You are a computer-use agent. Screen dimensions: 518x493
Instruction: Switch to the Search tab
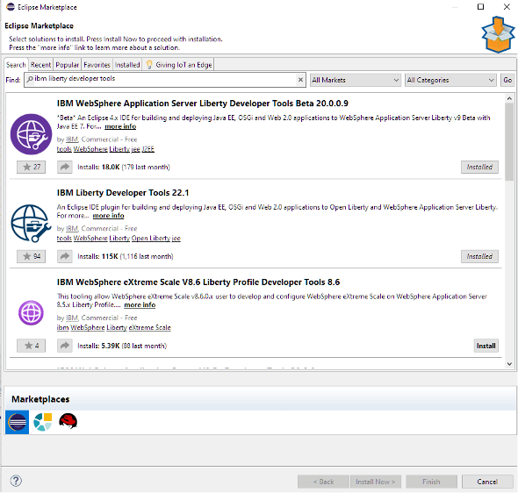pyautogui.click(x=16, y=65)
